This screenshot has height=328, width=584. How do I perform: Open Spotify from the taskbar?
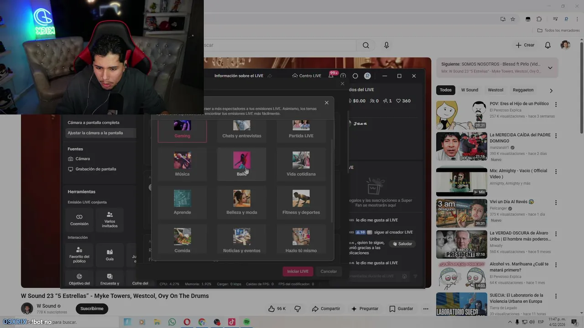point(246,322)
